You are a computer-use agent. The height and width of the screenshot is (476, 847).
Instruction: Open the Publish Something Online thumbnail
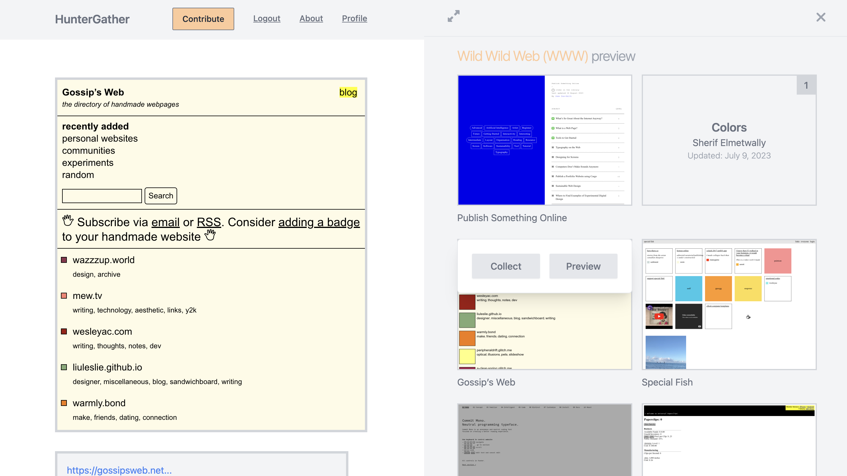click(544, 140)
